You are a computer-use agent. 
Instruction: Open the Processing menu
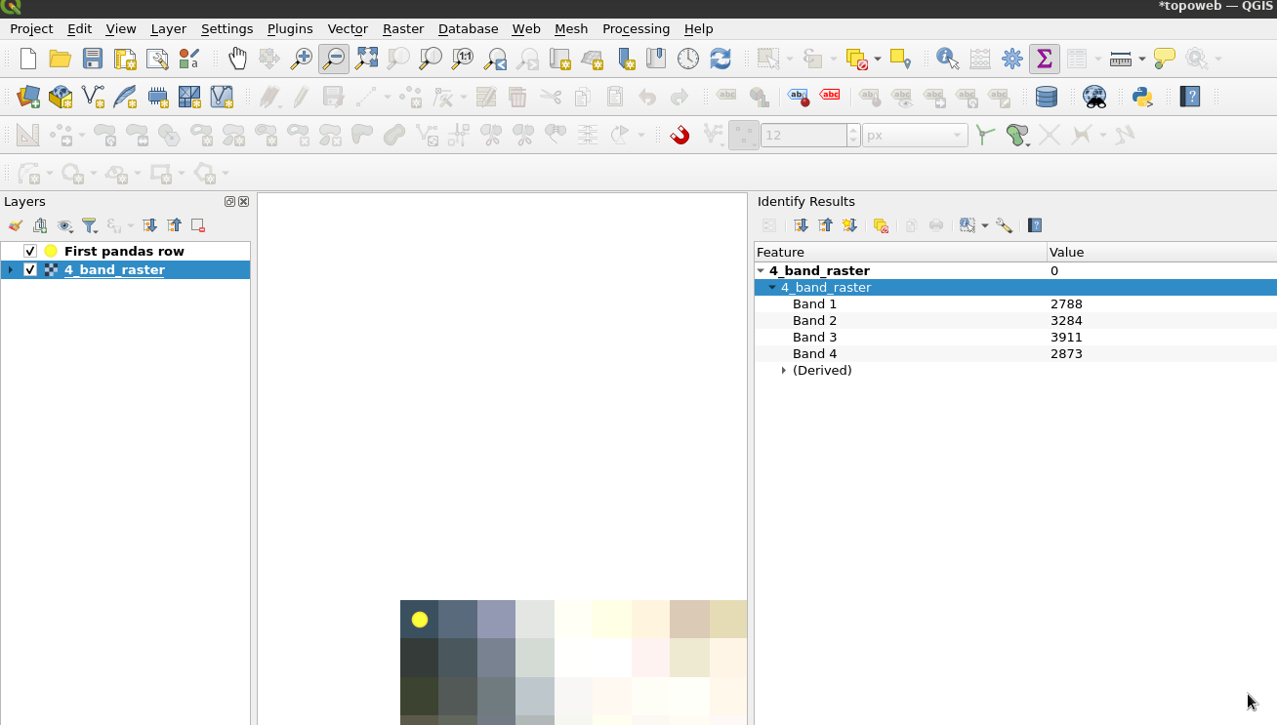637,28
